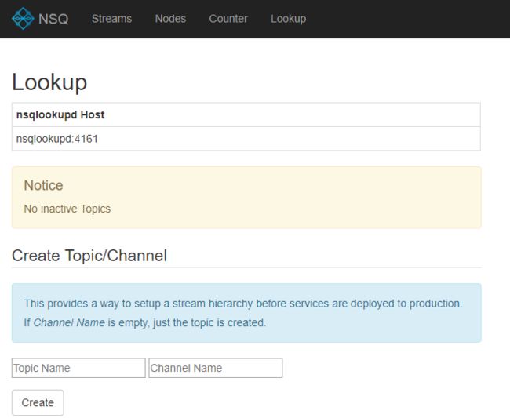
Task: Click the No inactive Topics message
Action: 67,209
